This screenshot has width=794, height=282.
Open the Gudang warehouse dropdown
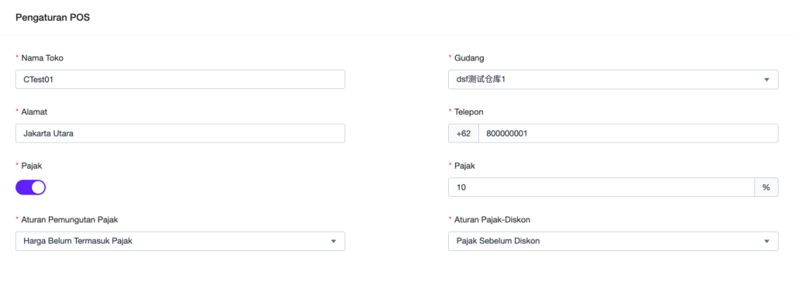coord(613,80)
